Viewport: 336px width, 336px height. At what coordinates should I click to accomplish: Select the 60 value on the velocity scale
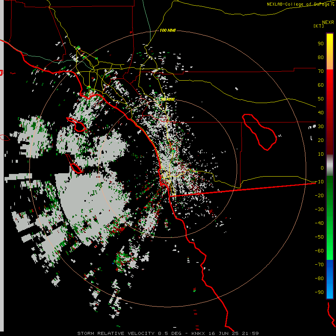(x=321, y=85)
